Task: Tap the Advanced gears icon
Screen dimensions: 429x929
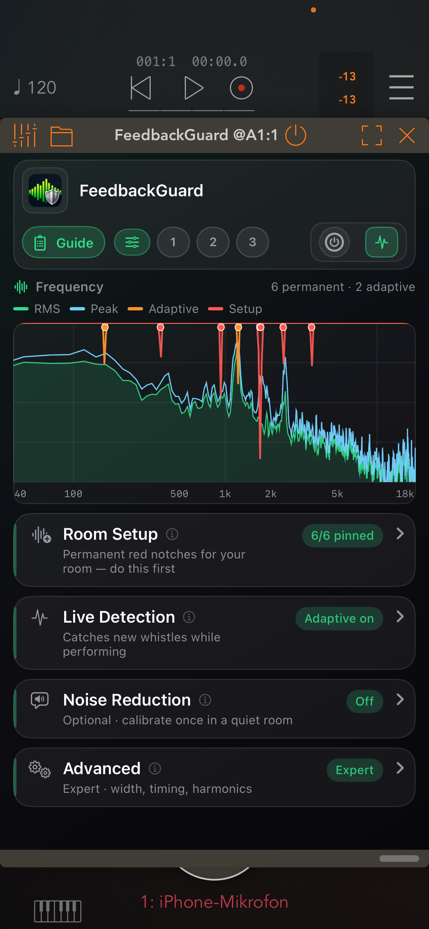Action: coord(40,769)
